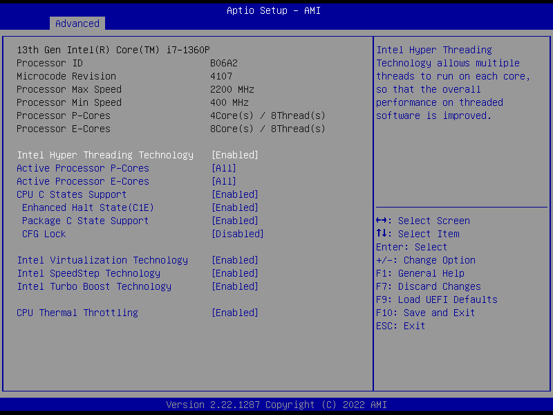
Task: Click the ESC: Exit hint
Action: pyautogui.click(x=401, y=326)
